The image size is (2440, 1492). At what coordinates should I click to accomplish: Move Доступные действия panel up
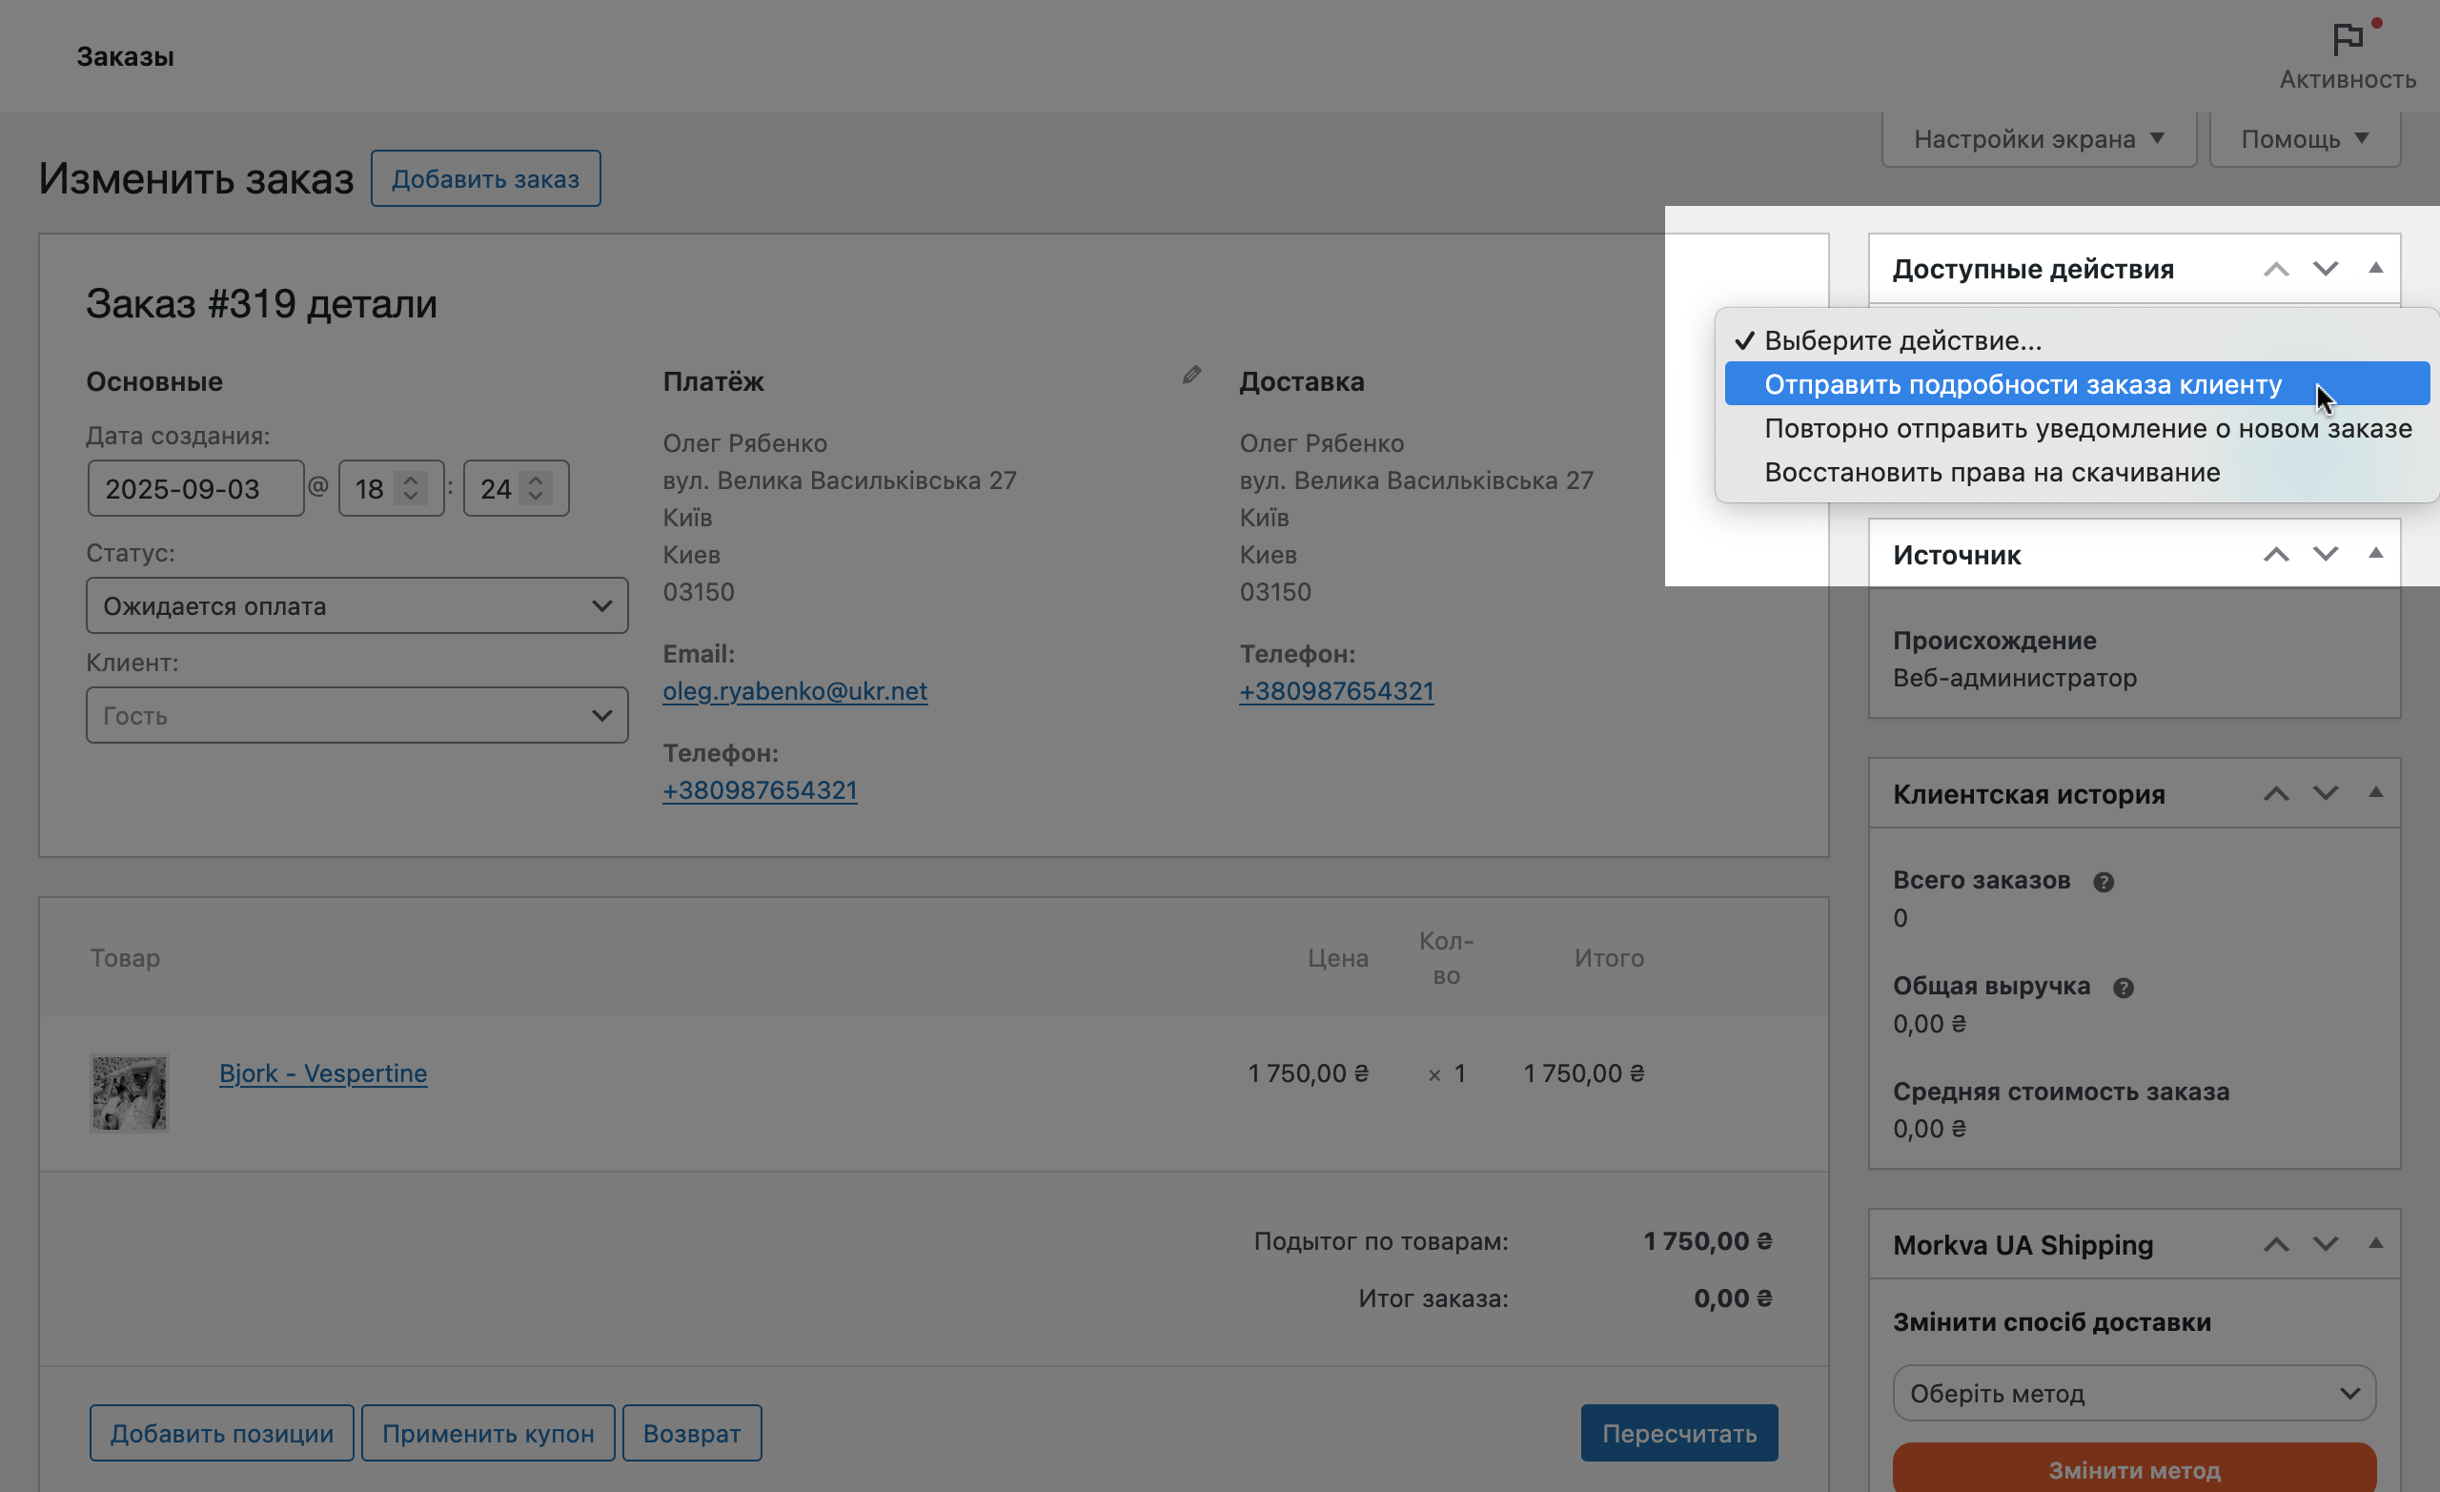pyautogui.click(x=2276, y=270)
